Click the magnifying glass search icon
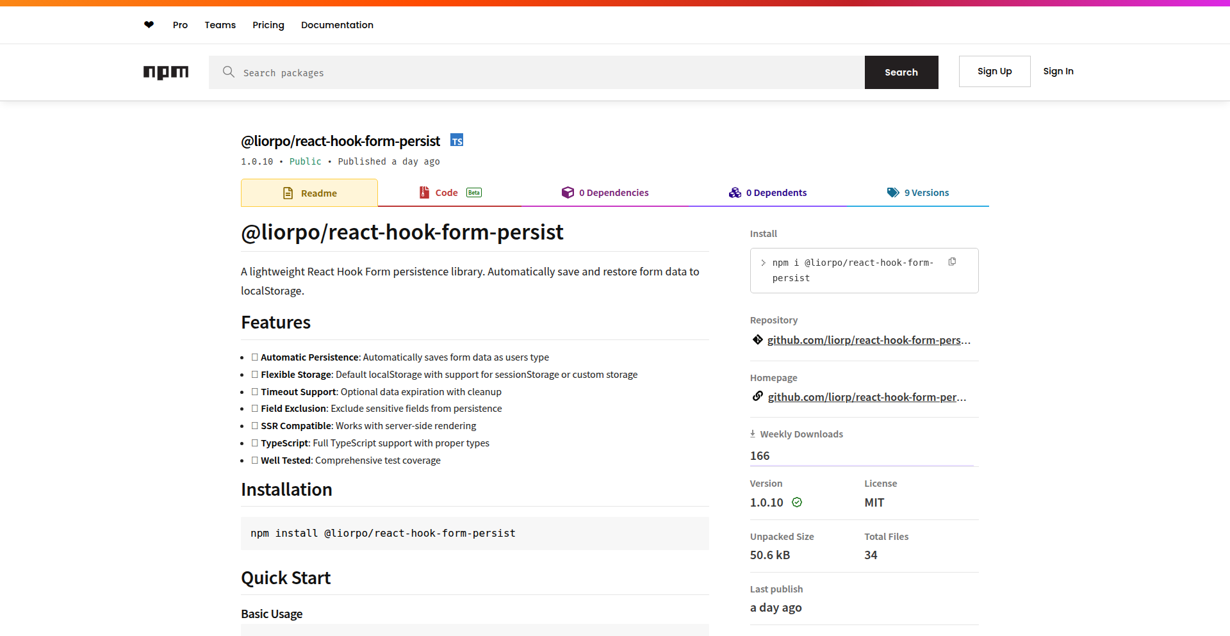Screen dimensions: 1230x636 228,72
